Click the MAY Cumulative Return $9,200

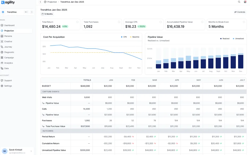(x=194, y=144)
